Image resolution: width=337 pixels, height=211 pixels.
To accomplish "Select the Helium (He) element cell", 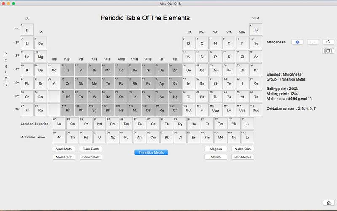I will 256,30.
